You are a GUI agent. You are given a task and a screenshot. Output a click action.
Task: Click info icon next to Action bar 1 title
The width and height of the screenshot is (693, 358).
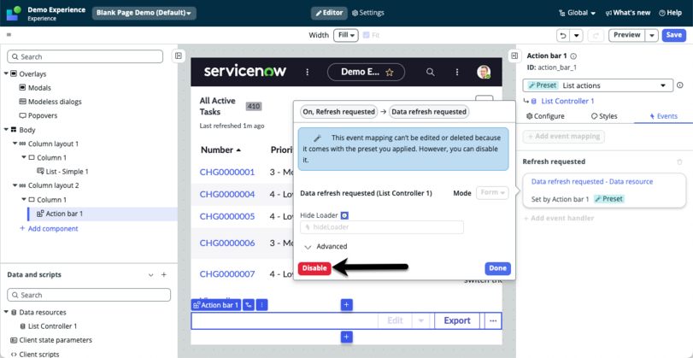pos(573,56)
